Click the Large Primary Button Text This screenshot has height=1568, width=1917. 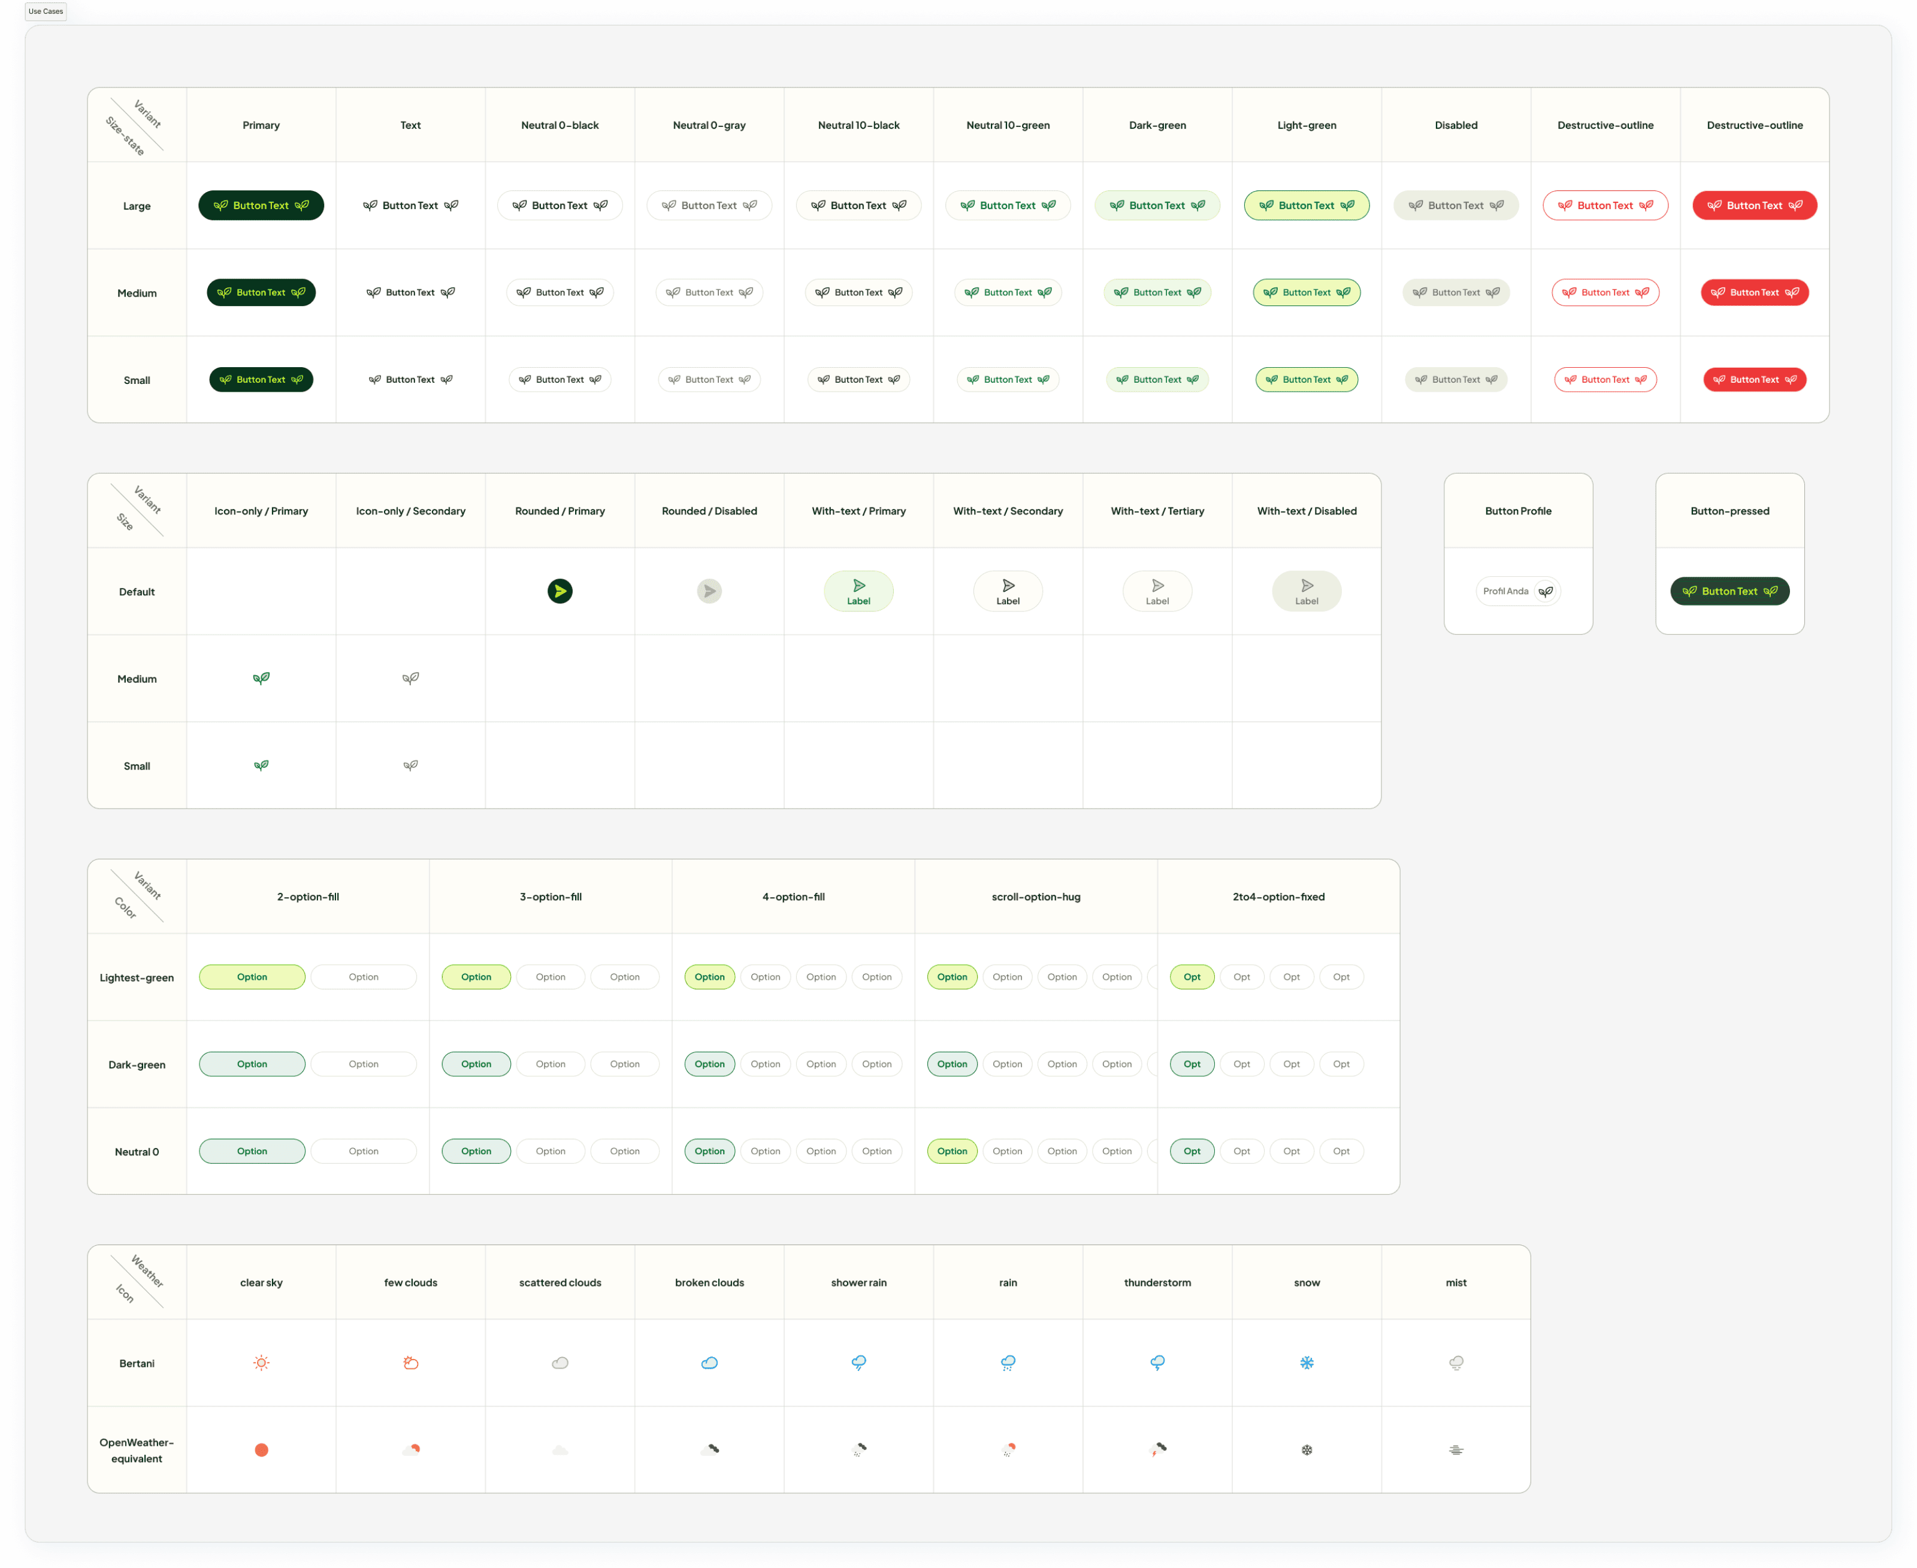pos(261,205)
